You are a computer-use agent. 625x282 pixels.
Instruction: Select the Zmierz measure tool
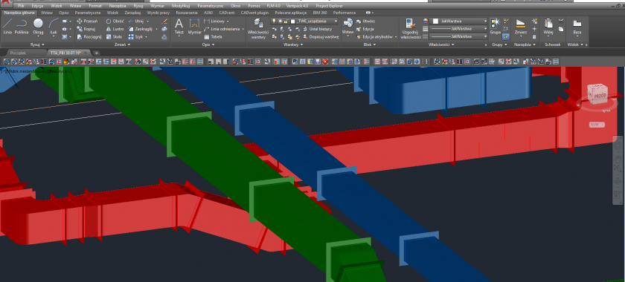[521, 27]
